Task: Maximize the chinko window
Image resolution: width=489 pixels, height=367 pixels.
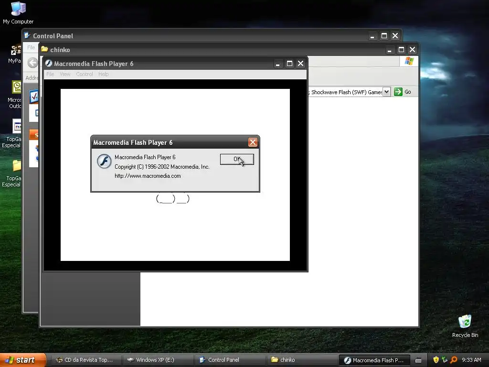Action: point(401,50)
